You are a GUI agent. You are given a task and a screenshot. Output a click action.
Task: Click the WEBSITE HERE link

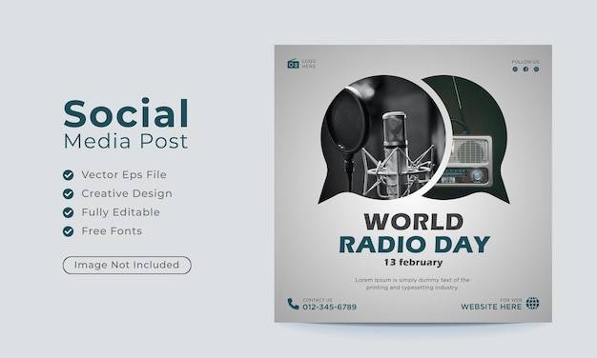491,307
